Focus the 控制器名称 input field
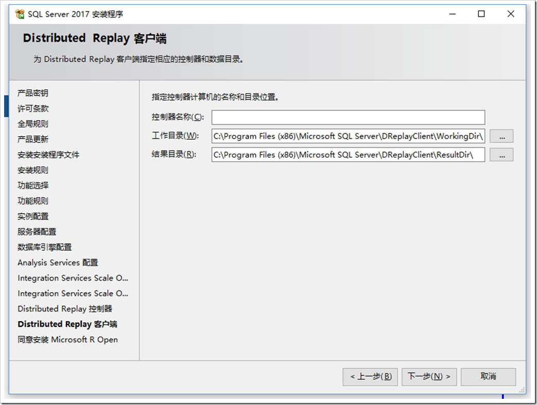 (x=348, y=117)
